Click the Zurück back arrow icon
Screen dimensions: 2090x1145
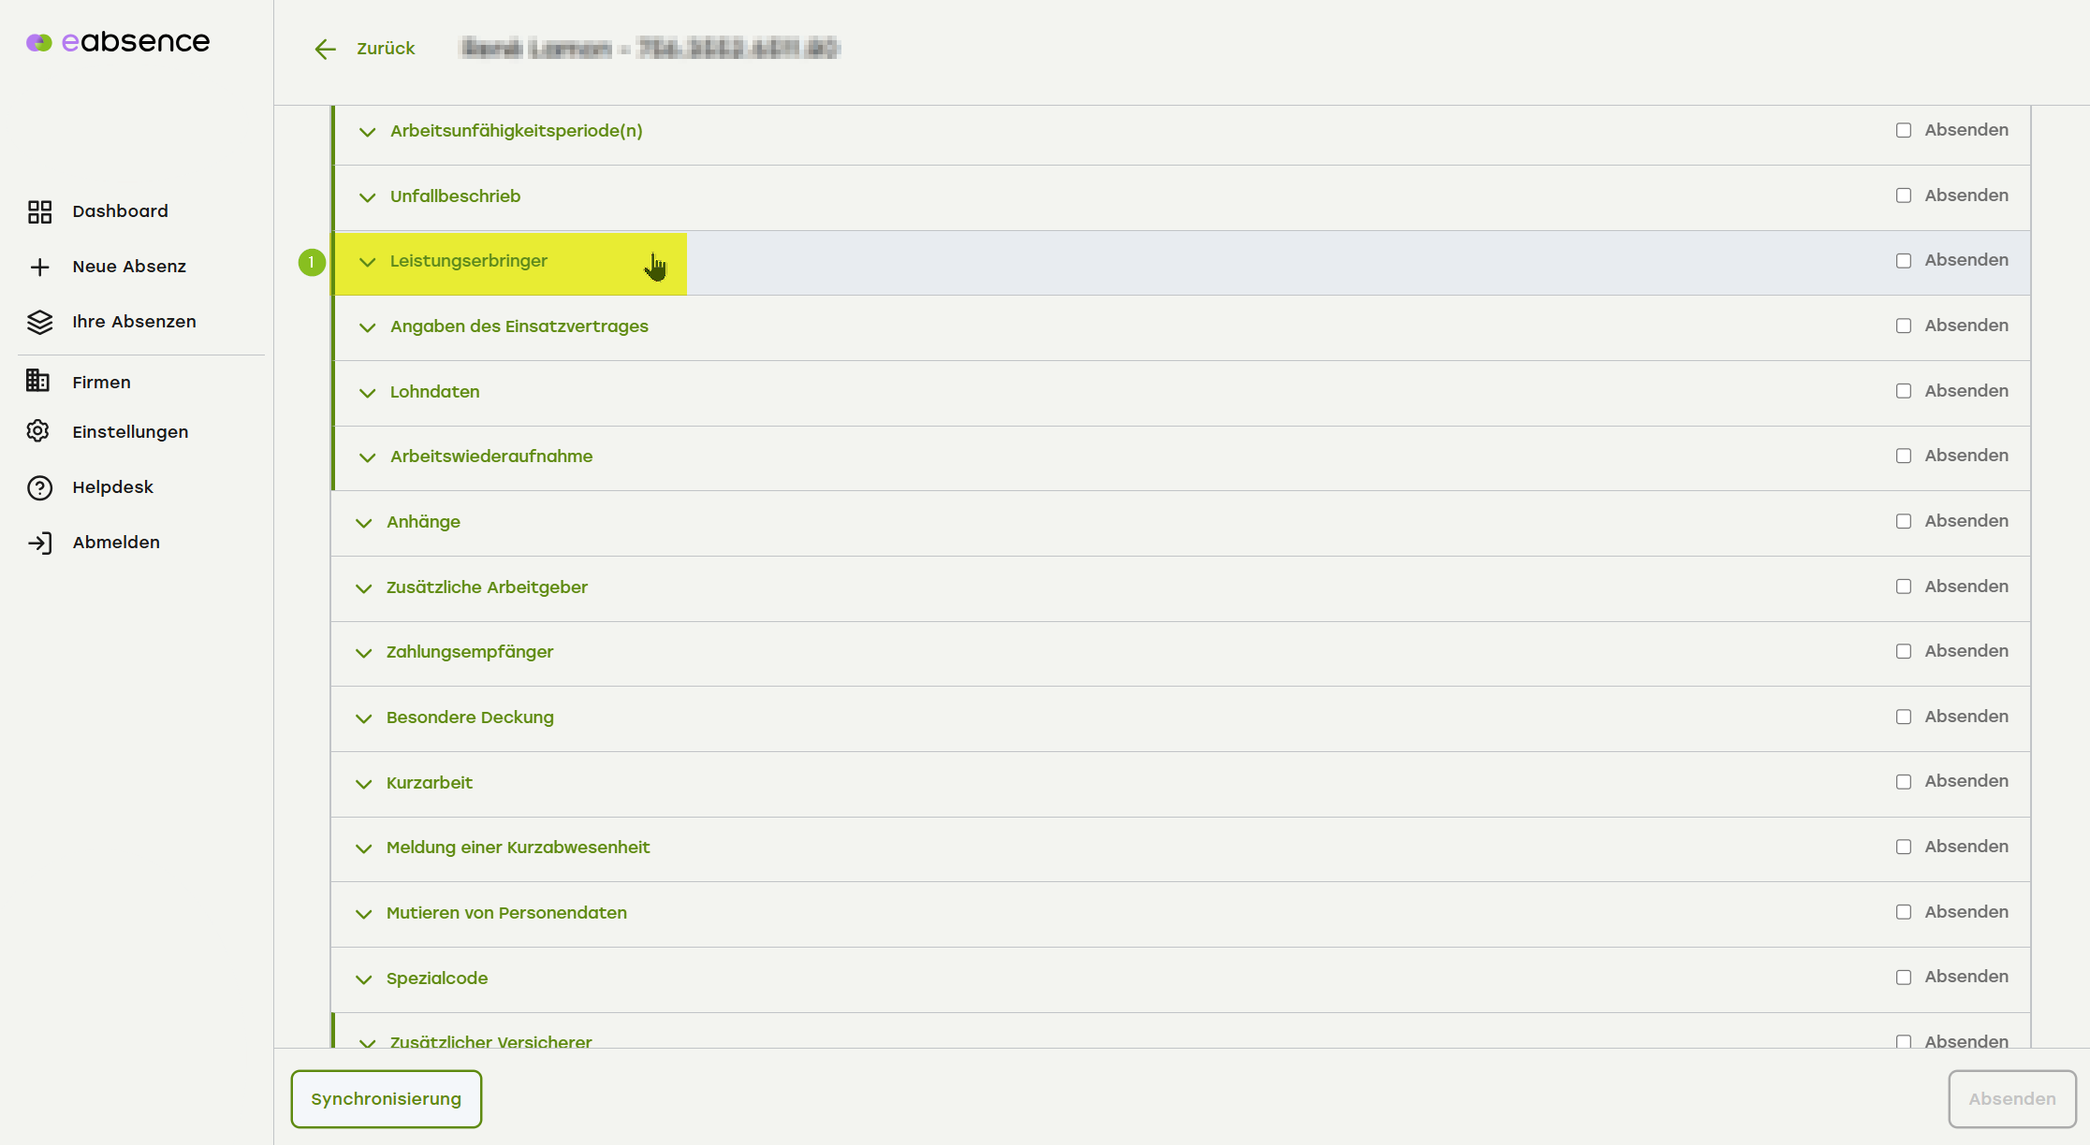(x=325, y=50)
